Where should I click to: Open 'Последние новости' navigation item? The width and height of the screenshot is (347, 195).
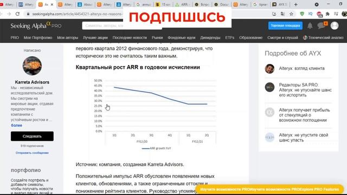point(130,38)
